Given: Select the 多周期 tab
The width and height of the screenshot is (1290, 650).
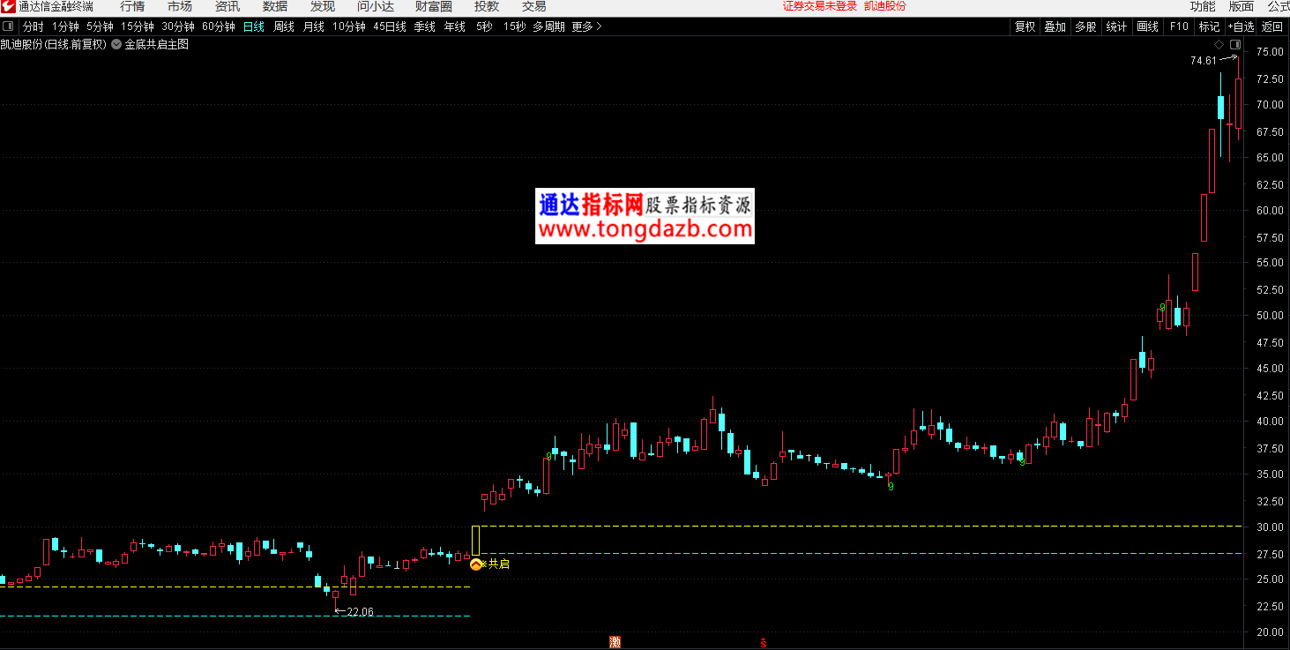Looking at the screenshot, I should click(548, 26).
